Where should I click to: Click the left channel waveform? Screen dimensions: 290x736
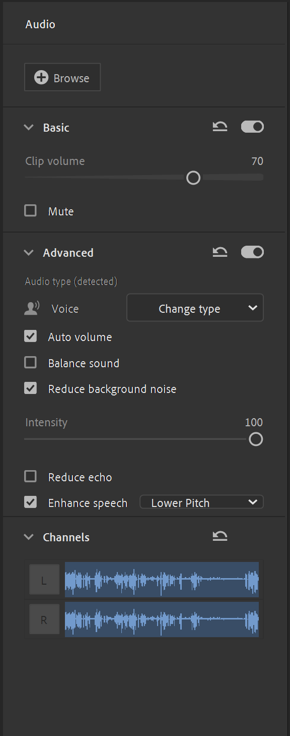[162, 580]
